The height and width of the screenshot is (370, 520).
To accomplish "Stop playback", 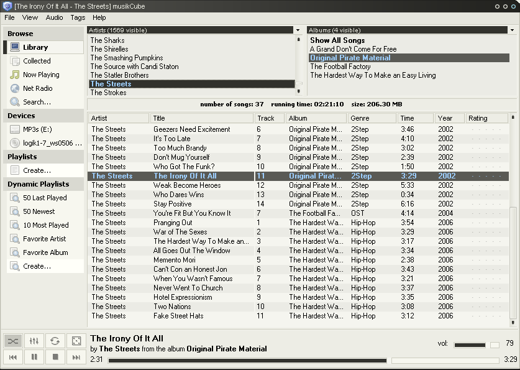I will [55, 357].
